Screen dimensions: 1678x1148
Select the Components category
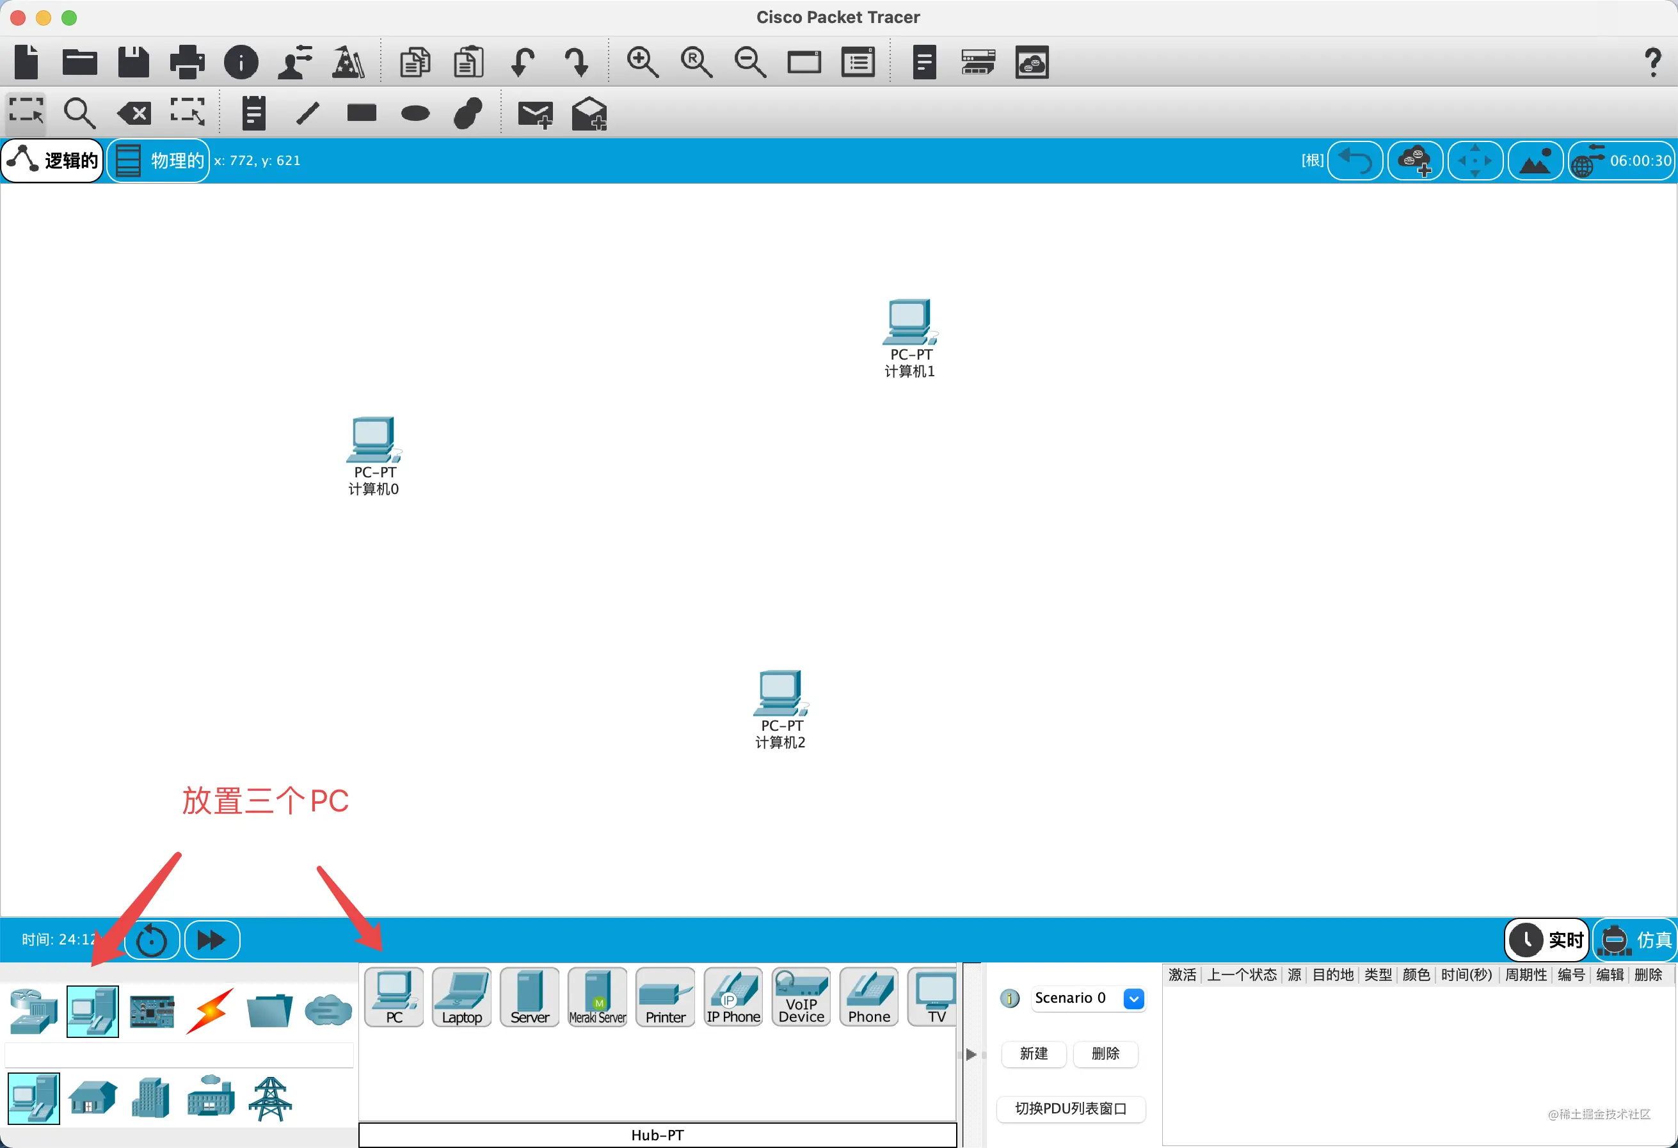click(x=152, y=1011)
